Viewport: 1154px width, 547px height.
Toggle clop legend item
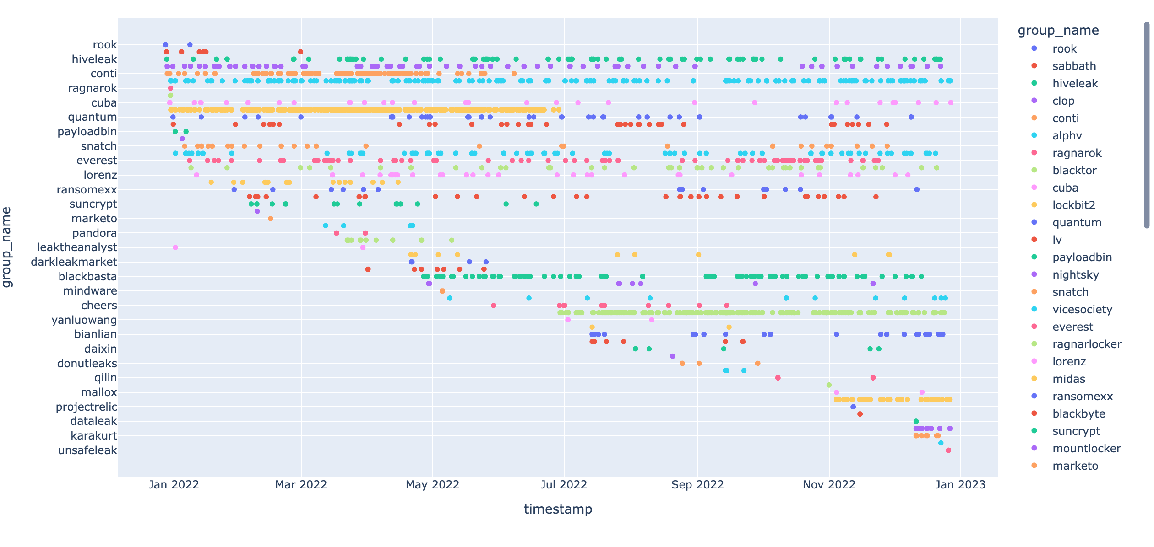coord(1063,101)
